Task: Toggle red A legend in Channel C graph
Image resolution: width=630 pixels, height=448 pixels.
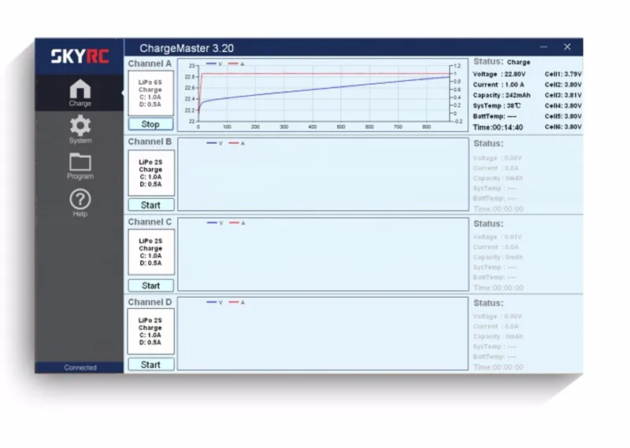Action: tap(237, 223)
